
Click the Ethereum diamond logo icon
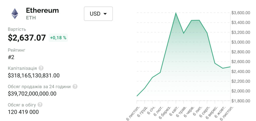click(14, 14)
